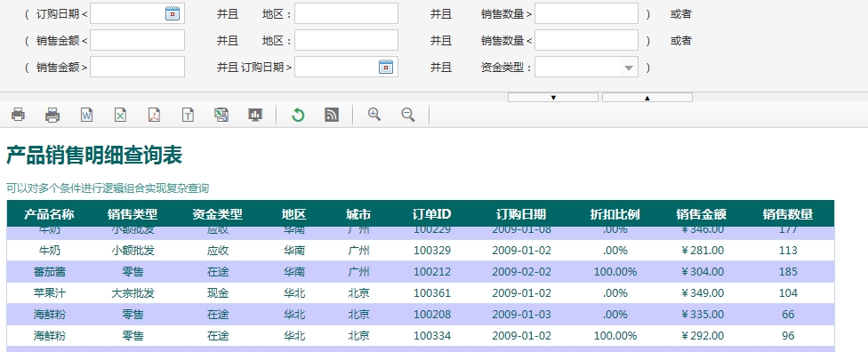Viewport: 868px width, 352px height.
Task: Click the 订购日期 column header
Action: (521, 214)
